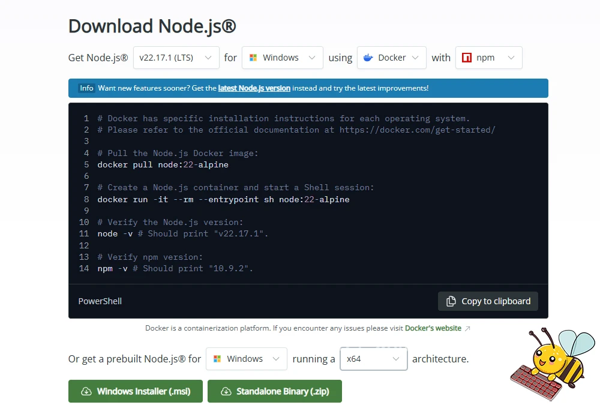The width and height of the screenshot is (600, 420).
Task: Click the '# Verify npm version:' comment
Action: (150, 257)
